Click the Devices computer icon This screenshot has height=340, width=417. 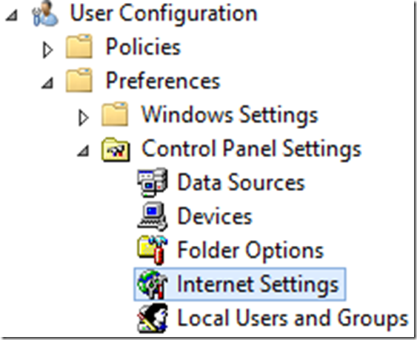coord(152,216)
